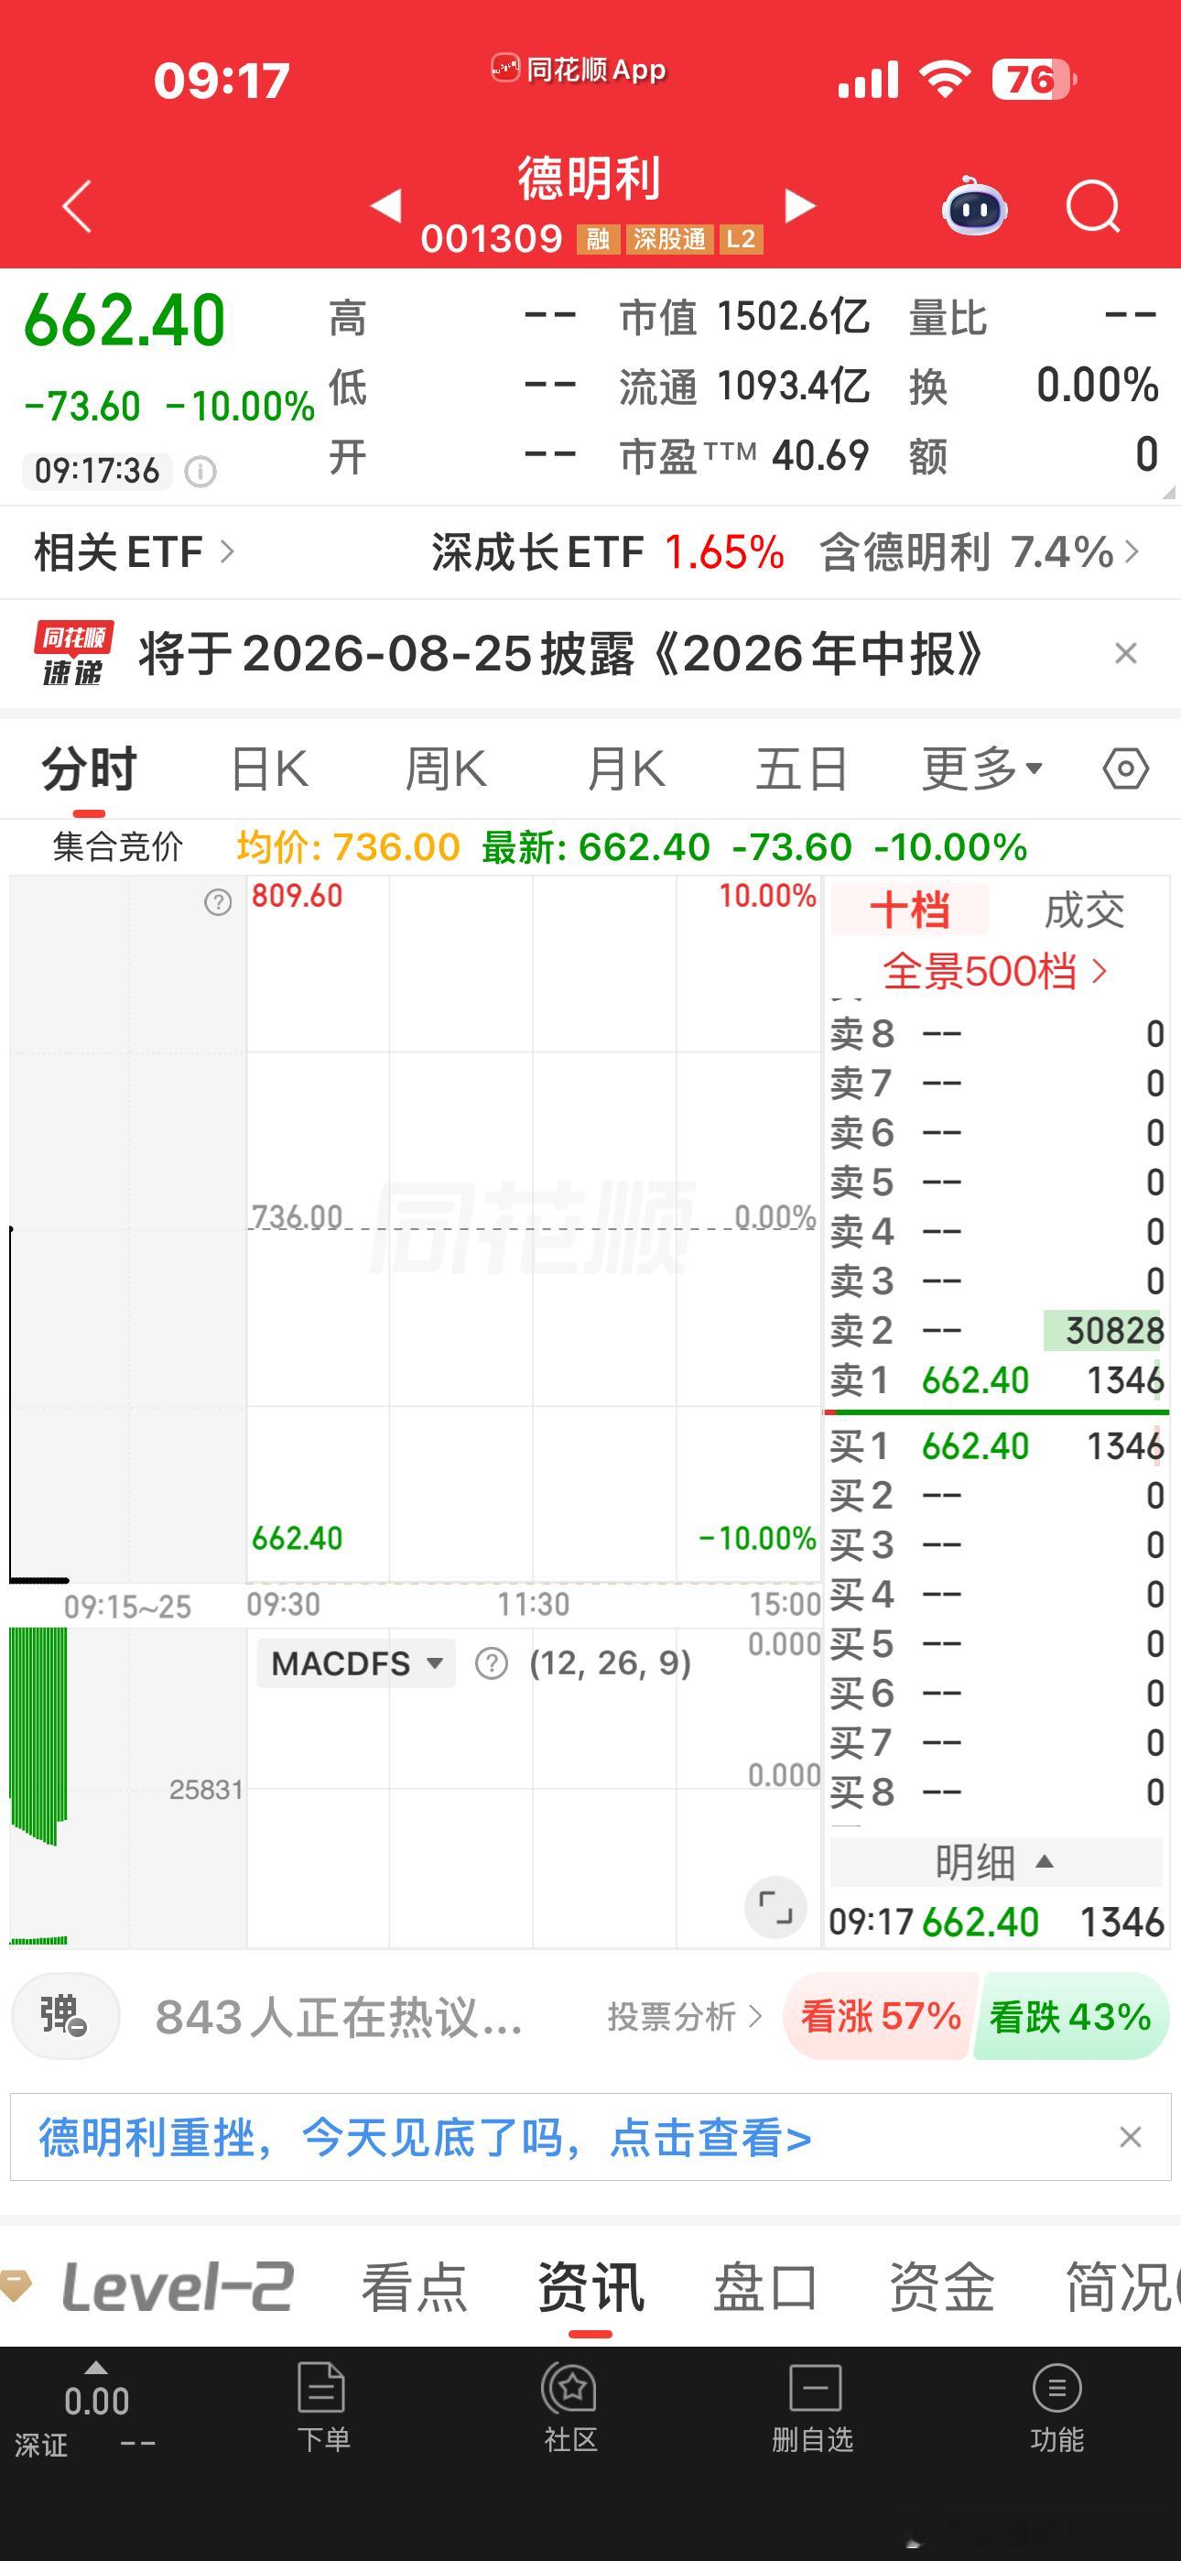Open the Level-2 tab
The height and width of the screenshot is (2561, 1181).
tap(177, 2286)
